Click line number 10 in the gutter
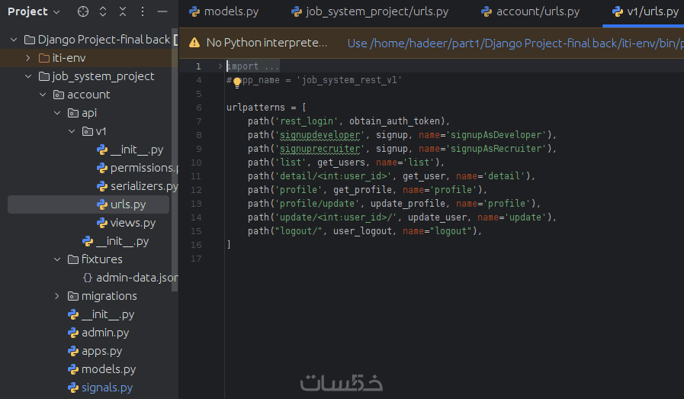684x399 pixels. click(196, 162)
